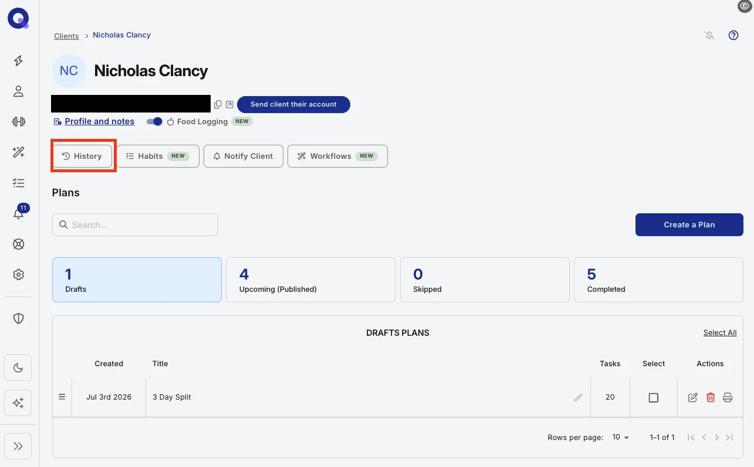Screen dimensions: 754x467
Task: Open the shield icon in sidebar
Action: click(18, 318)
